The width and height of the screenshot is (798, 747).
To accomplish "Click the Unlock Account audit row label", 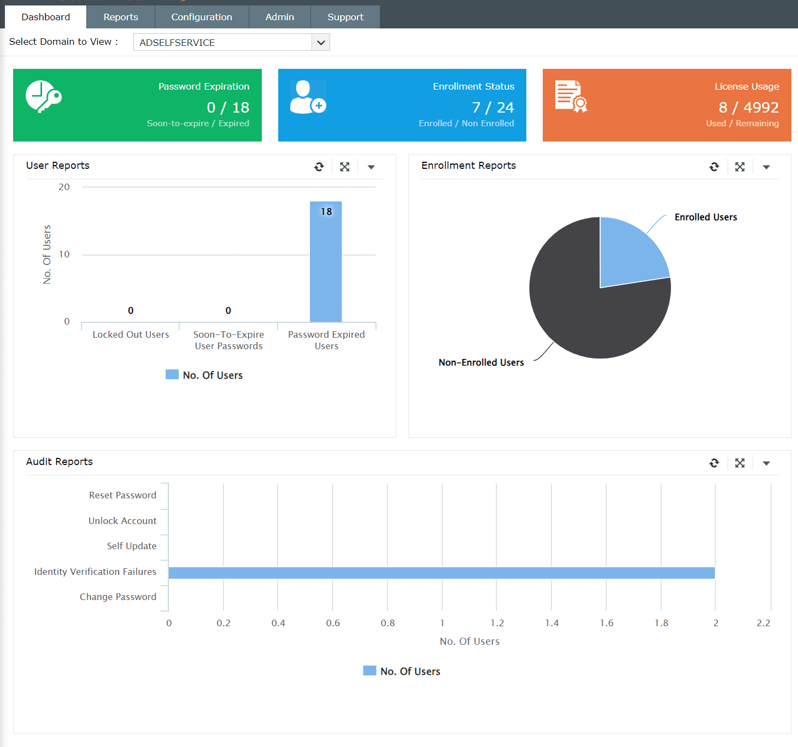I will tap(122, 521).
